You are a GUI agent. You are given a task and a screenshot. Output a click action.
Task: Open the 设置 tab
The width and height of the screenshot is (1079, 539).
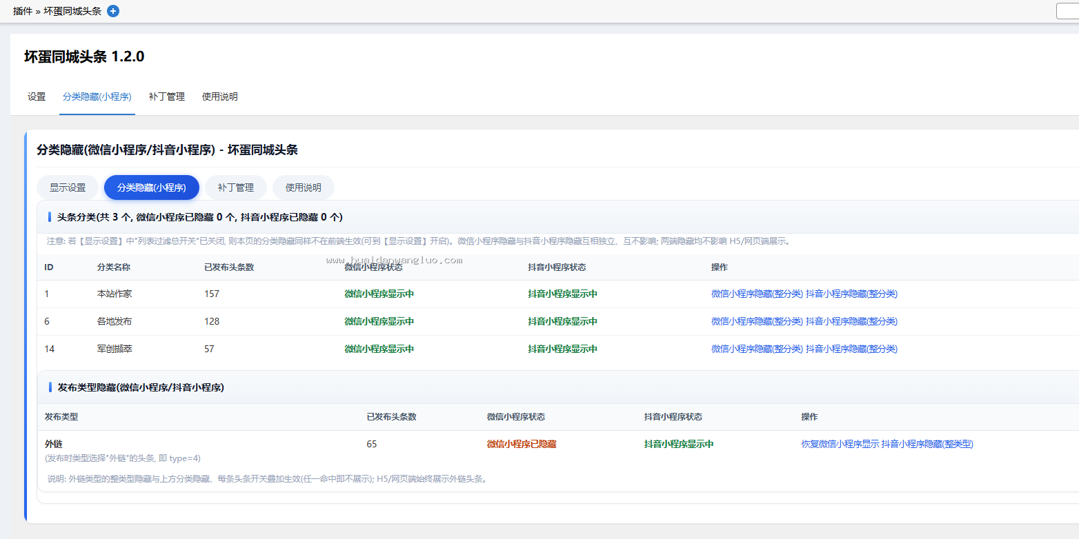click(37, 96)
